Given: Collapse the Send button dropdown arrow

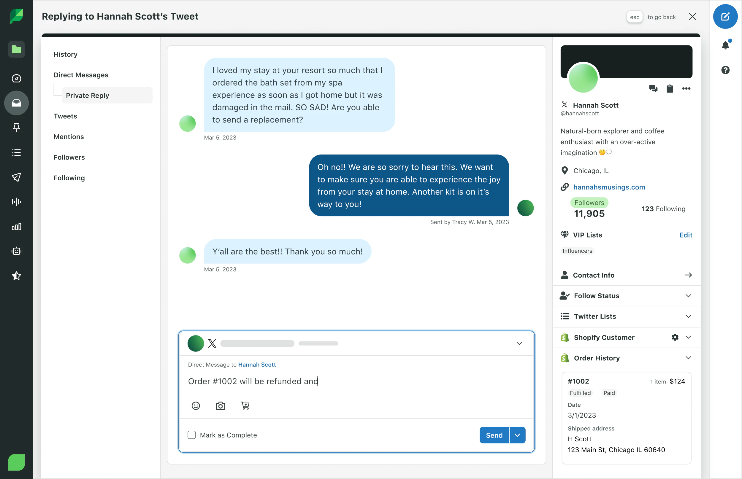Looking at the screenshot, I should tap(517, 435).
